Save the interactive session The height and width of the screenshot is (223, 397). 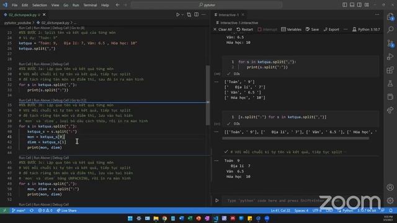point(312,29)
